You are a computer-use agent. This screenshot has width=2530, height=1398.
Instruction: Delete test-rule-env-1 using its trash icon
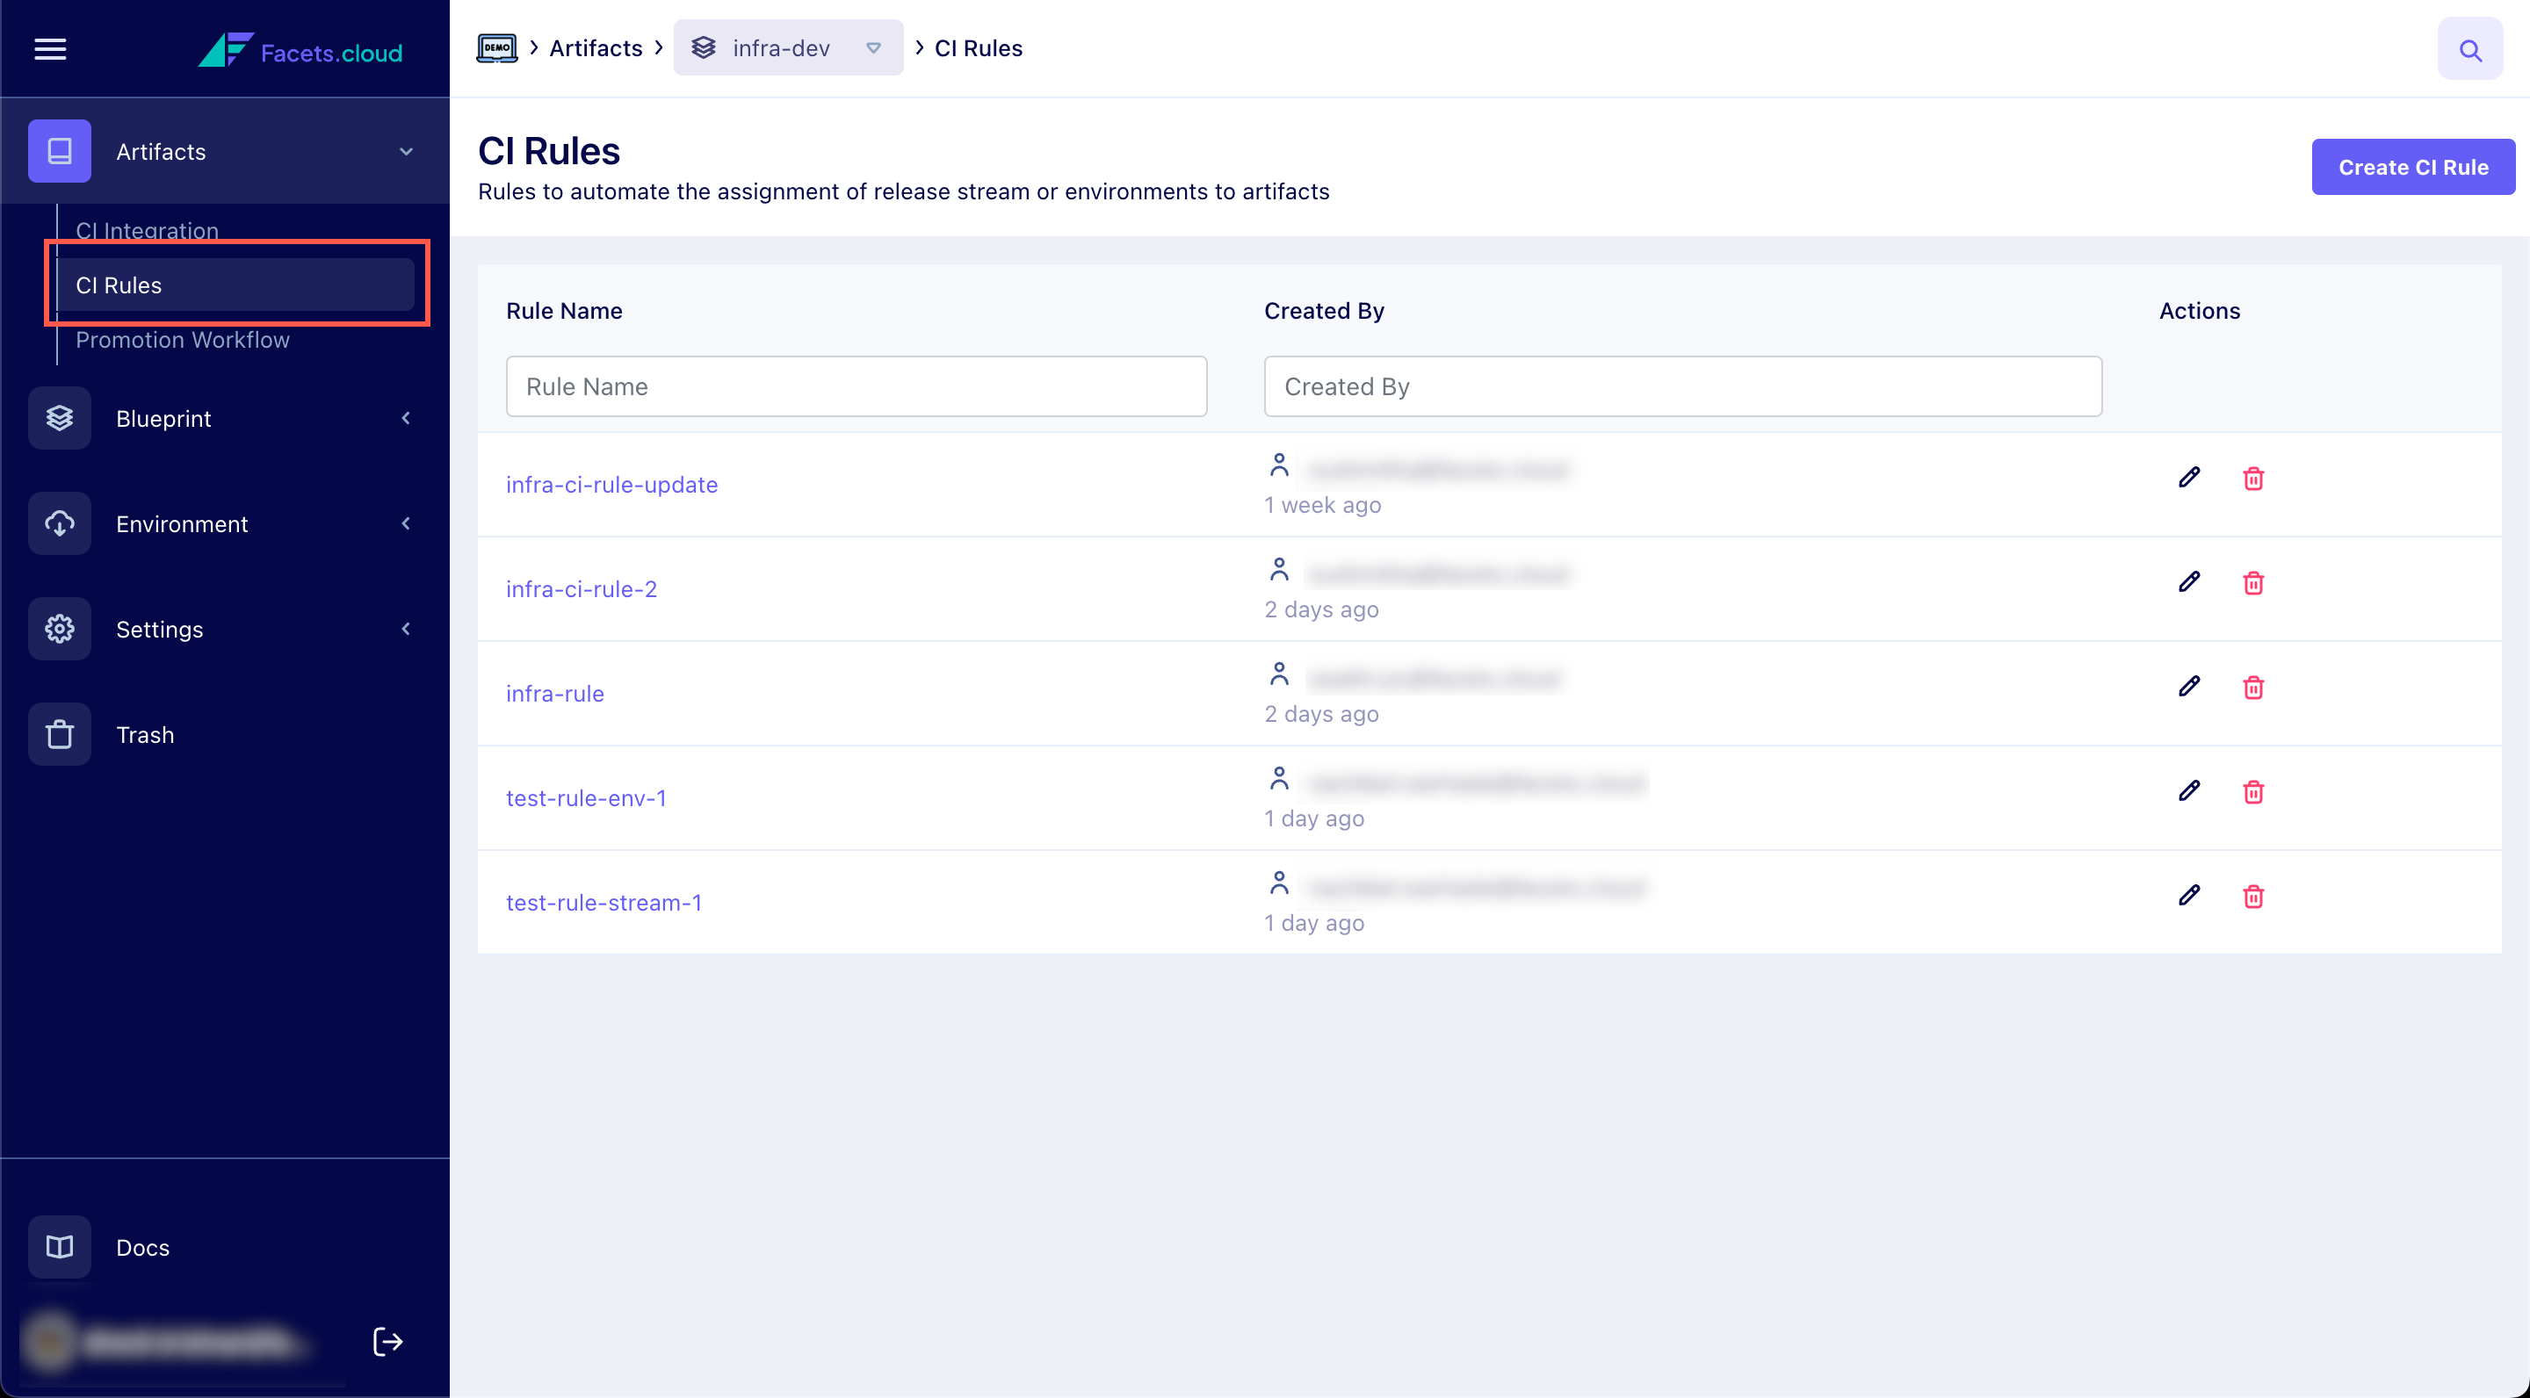click(x=2253, y=791)
